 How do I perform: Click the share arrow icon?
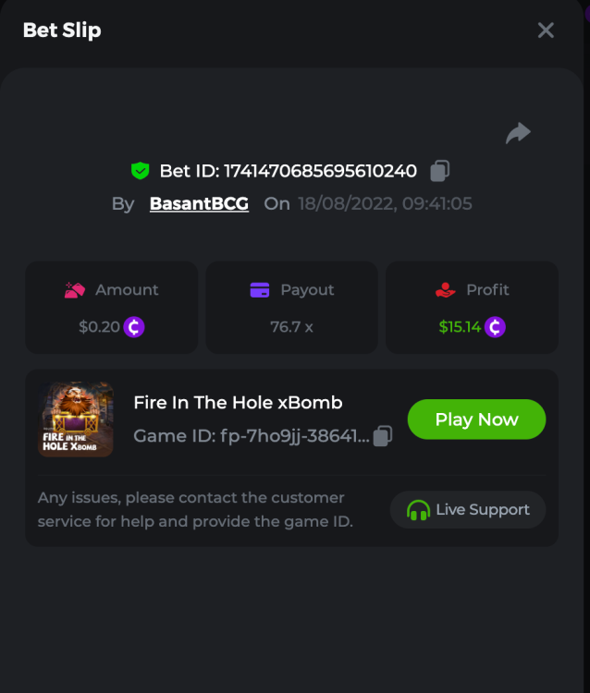pos(518,134)
